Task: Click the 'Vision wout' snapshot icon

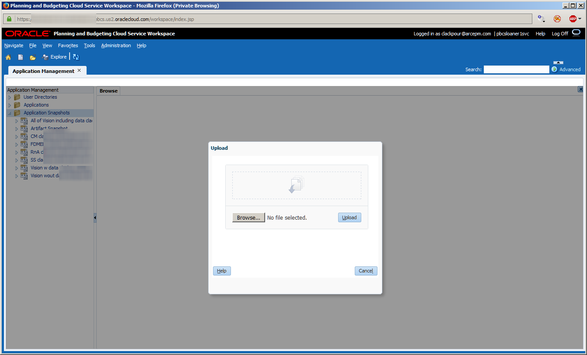Action: 24,176
